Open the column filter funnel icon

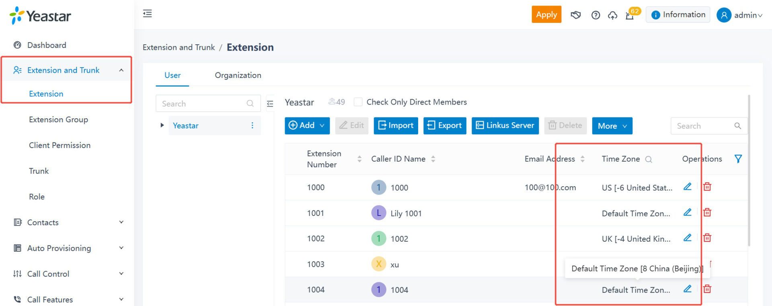click(x=738, y=159)
